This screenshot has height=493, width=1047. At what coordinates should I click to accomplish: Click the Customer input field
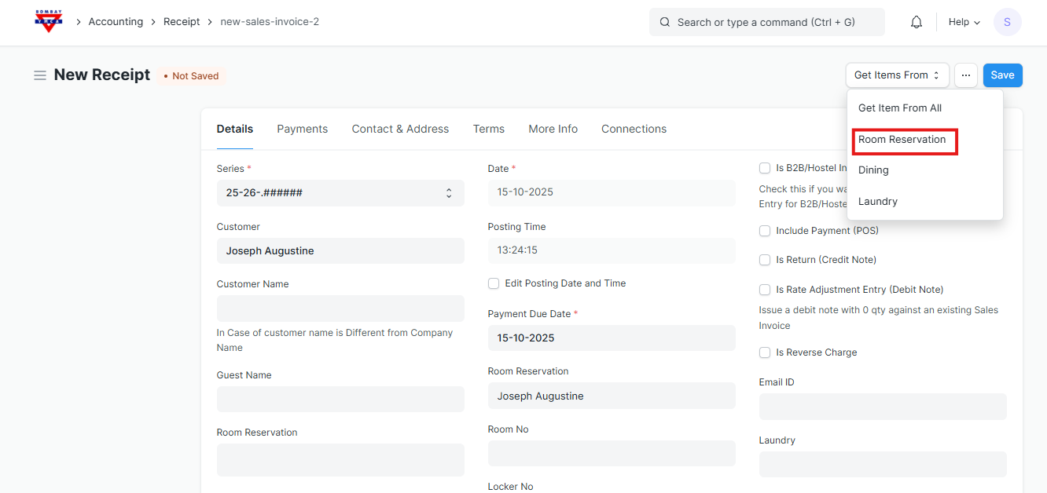[340, 251]
